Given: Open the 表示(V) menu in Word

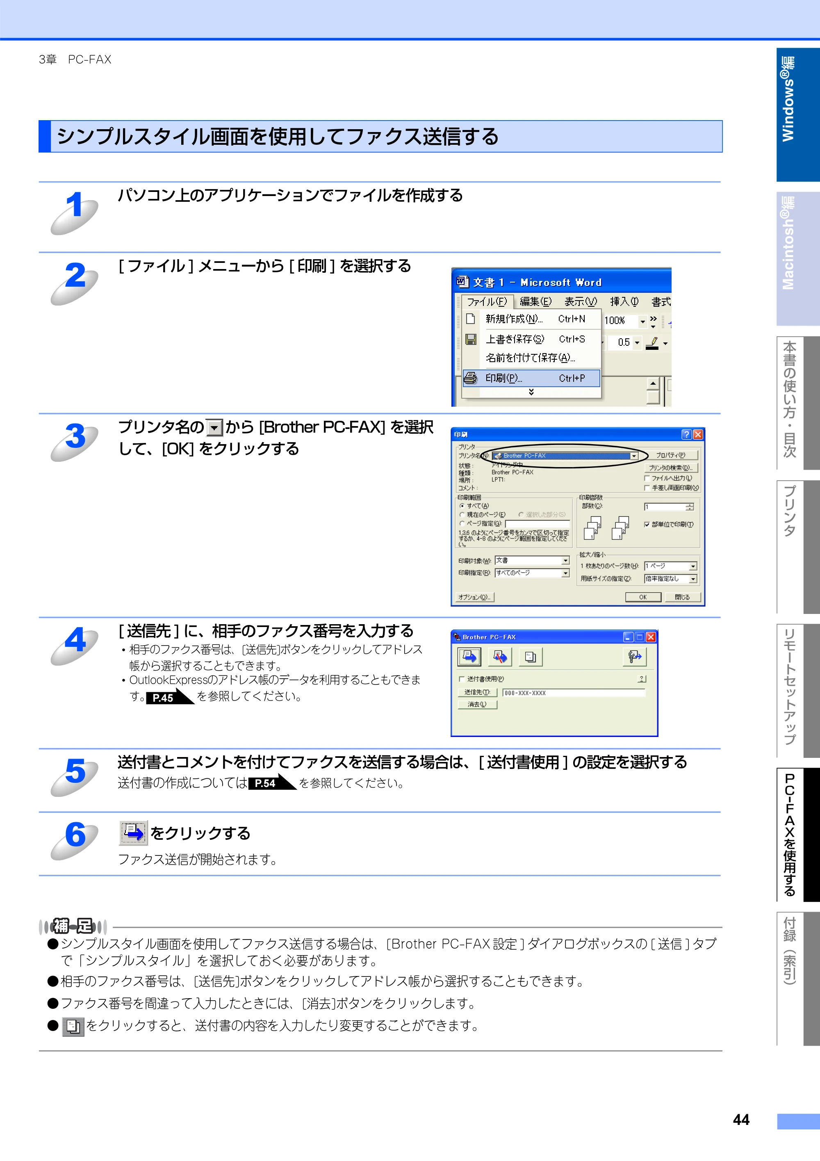Looking at the screenshot, I should [x=581, y=302].
